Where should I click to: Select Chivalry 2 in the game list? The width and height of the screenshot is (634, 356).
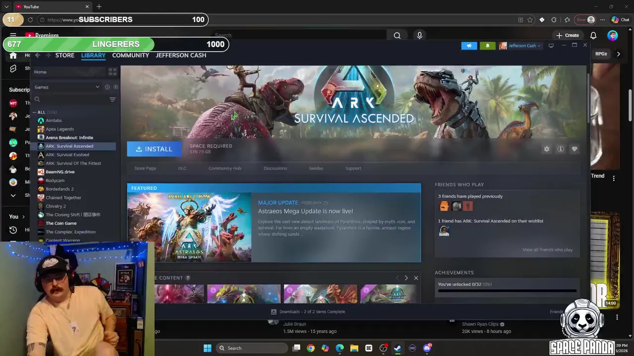tap(55, 206)
